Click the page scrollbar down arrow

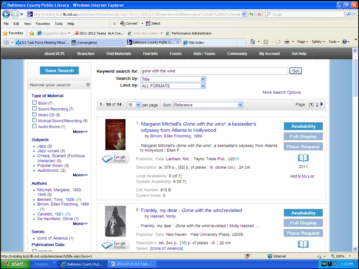click(x=355, y=249)
